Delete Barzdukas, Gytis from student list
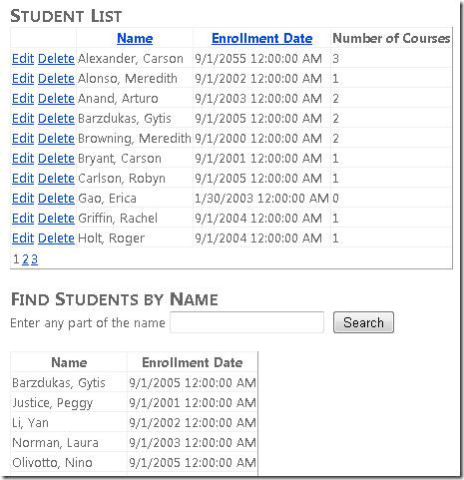This screenshot has width=464, height=480. [x=56, y=119]
